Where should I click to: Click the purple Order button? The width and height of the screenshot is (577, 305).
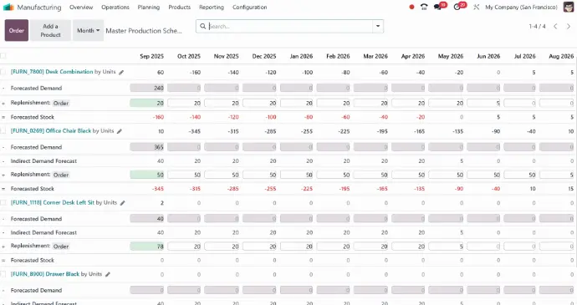click(x=17, y=31)
